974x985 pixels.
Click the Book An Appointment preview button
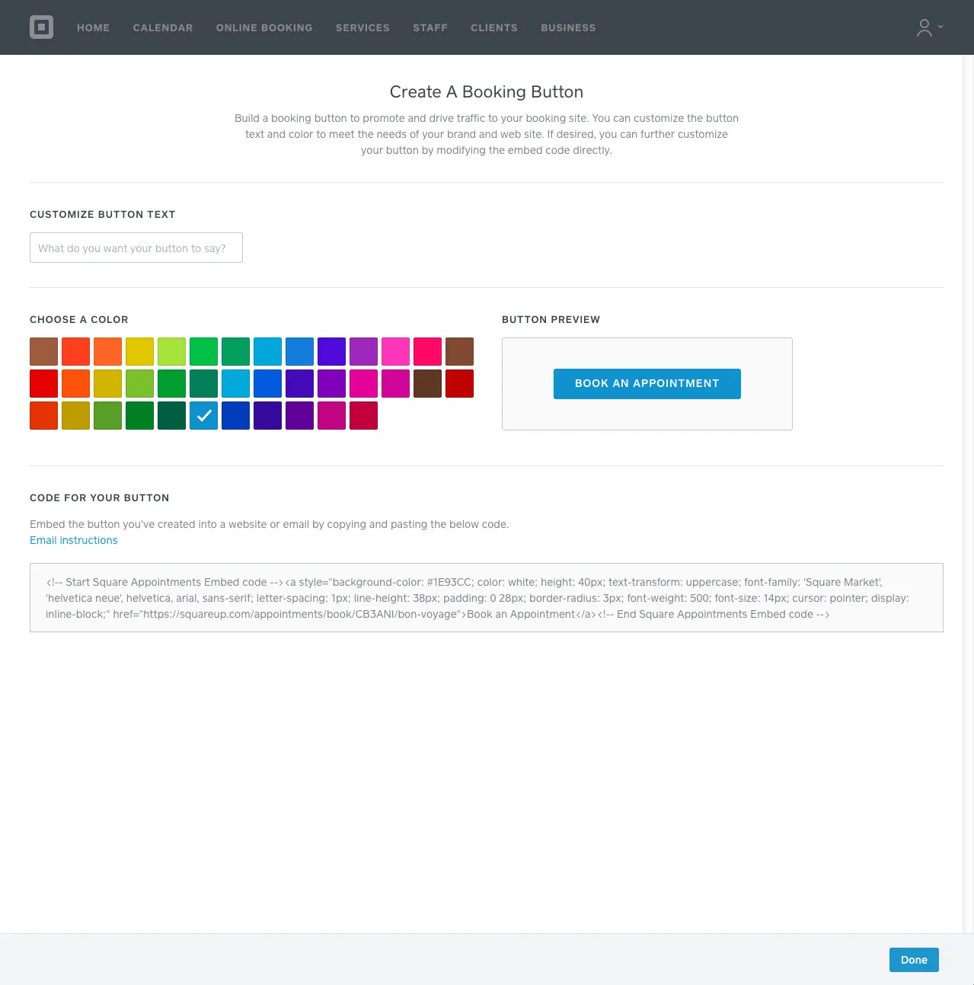pyautogui.click(x=647, y=384)
